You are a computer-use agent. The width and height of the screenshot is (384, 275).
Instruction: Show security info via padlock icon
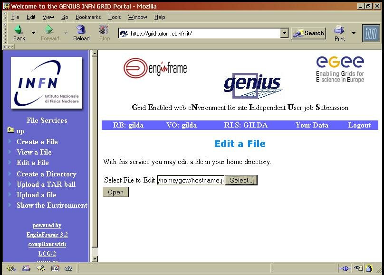[369, 269]
